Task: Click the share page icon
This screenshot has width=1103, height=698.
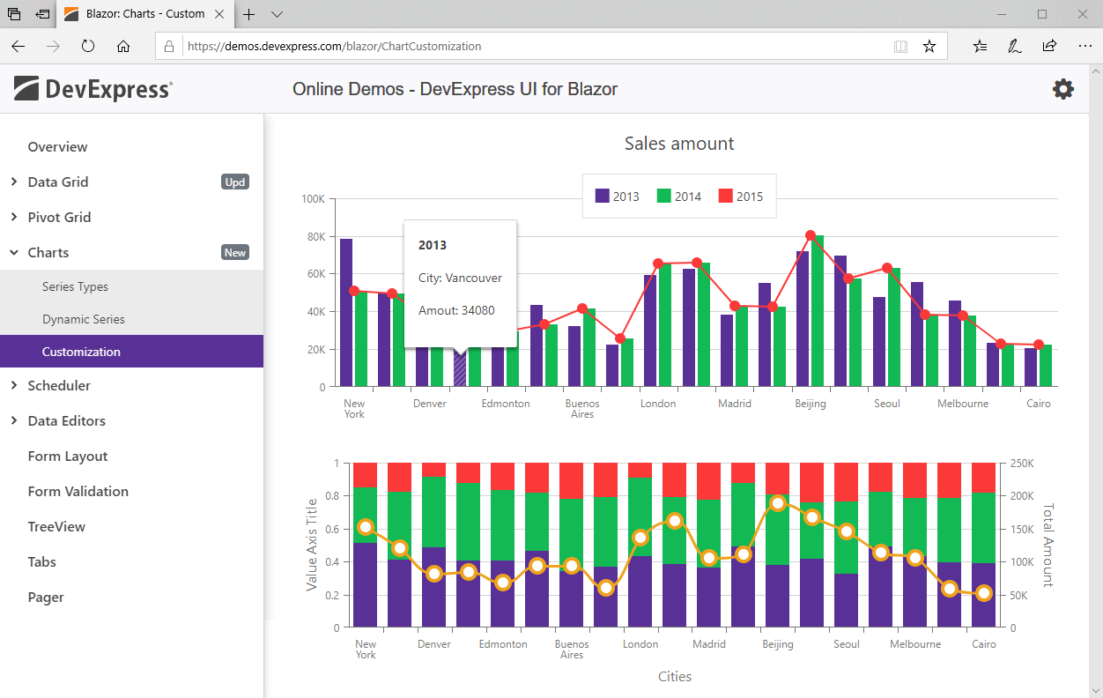Action: 1049,46
